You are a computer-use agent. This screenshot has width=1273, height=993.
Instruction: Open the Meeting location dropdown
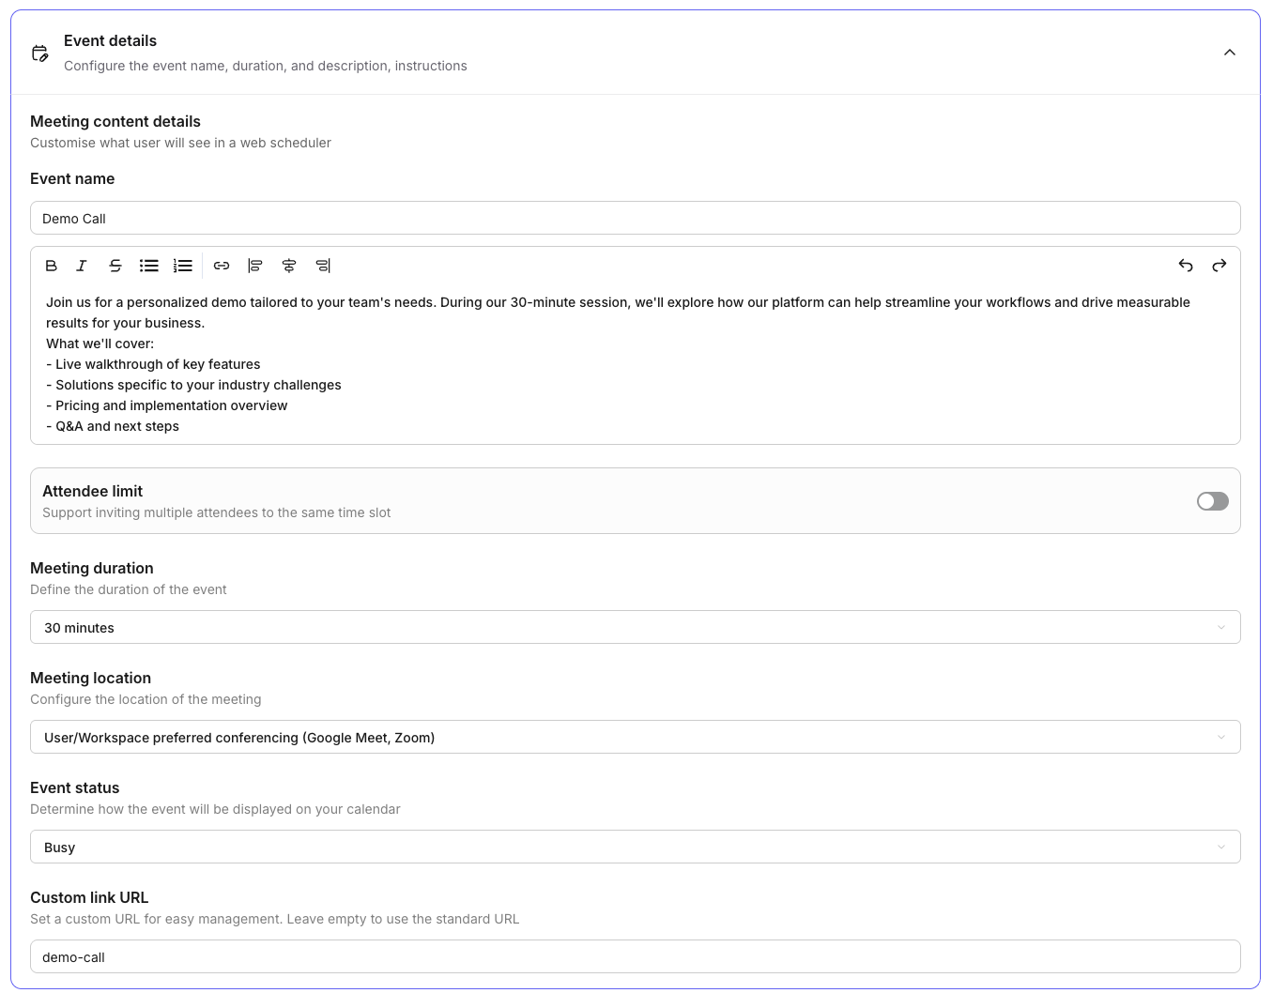(635, 737)
